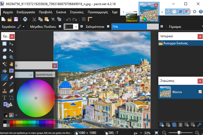The height and width of the screenshot is (135, 203).
Task: Select the Color Picker eyedropper tool
Action: 11,85
